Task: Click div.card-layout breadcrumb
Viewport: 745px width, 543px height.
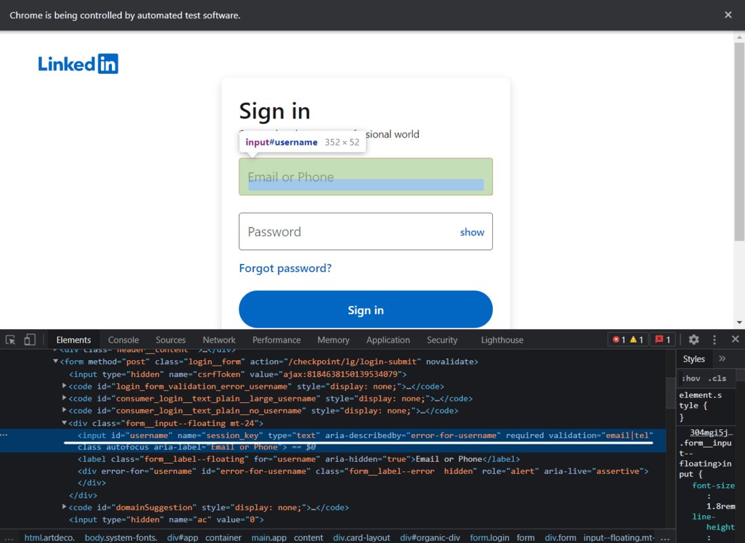Action: [361, 538]
